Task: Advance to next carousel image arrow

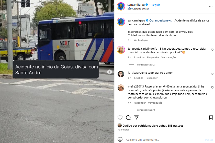Action: pyautogui.click(x=109, y=72)
